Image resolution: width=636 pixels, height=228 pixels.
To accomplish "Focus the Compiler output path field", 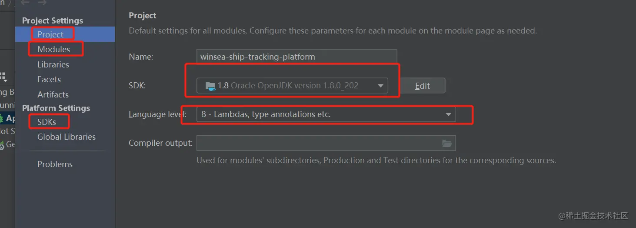I will tap(317, 143).
